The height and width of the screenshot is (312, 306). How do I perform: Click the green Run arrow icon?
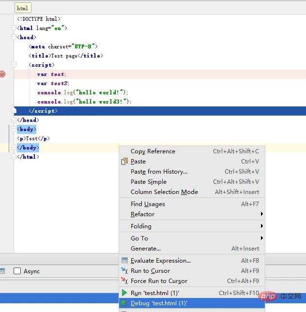(x=124, y=293)
